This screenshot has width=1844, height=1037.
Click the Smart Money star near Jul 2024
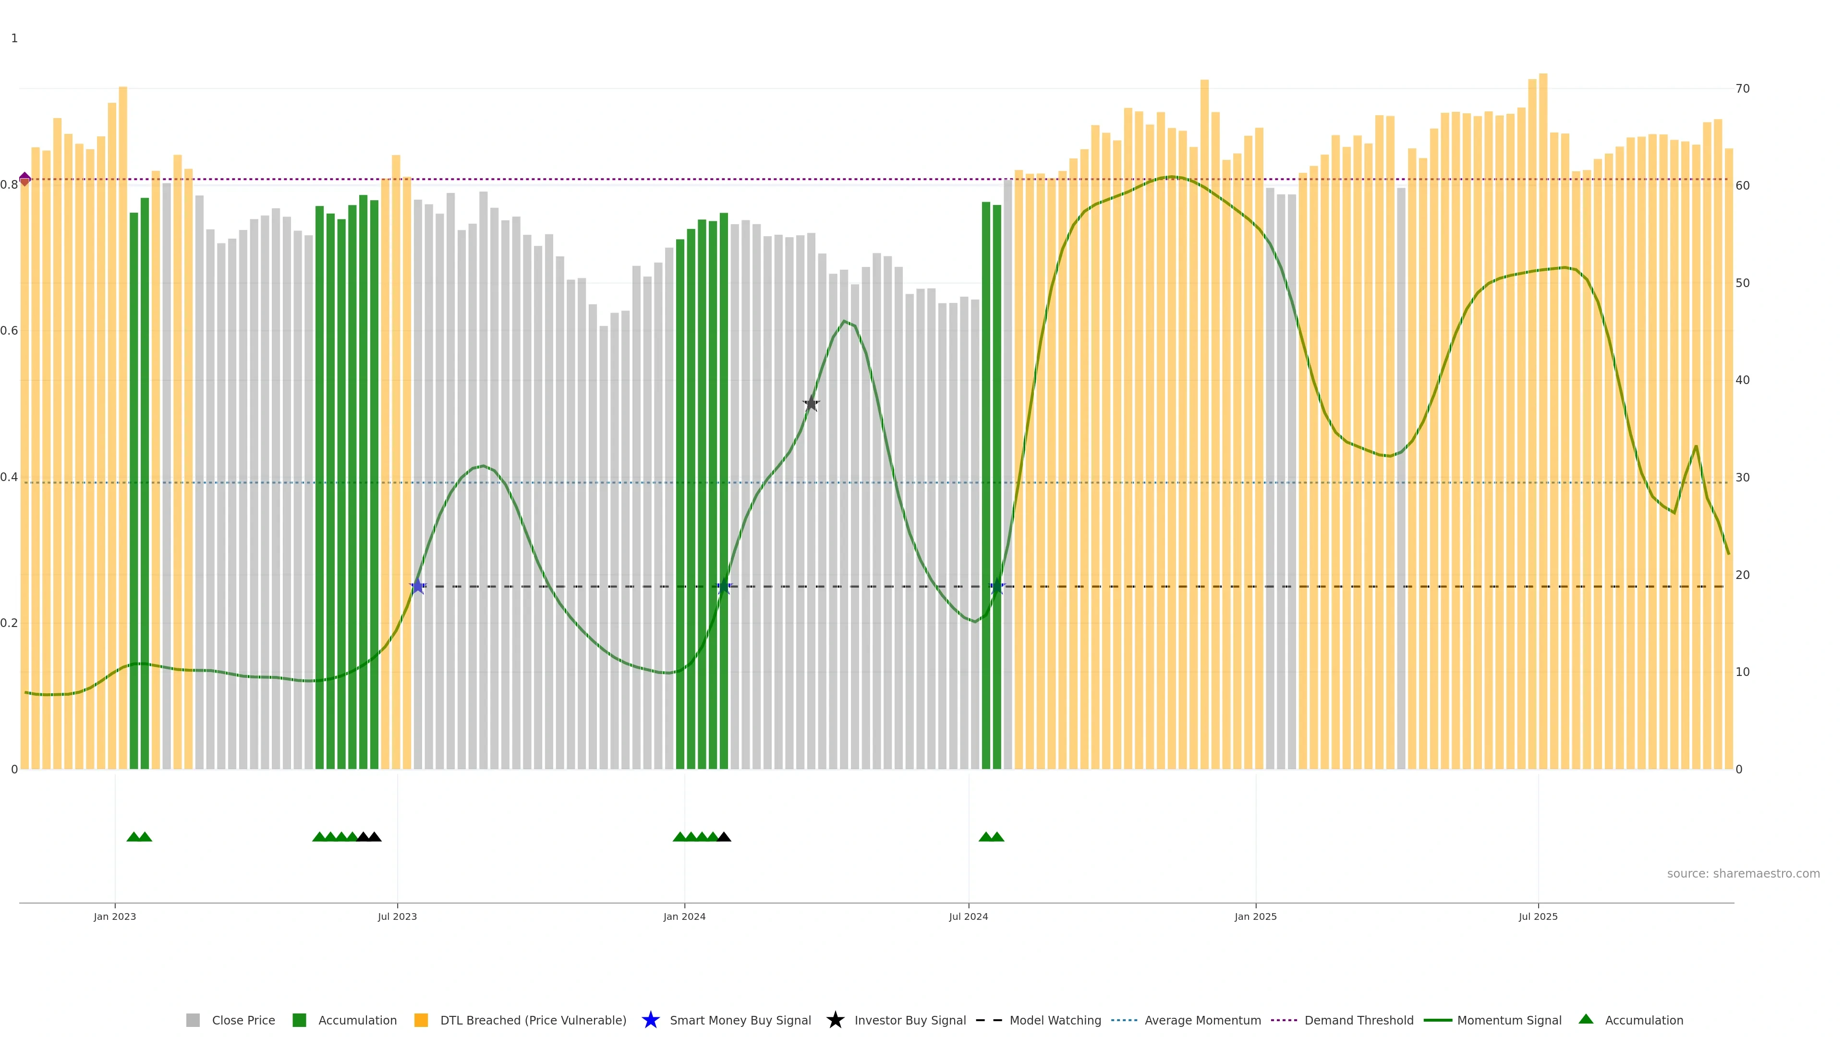click(997, 586)
